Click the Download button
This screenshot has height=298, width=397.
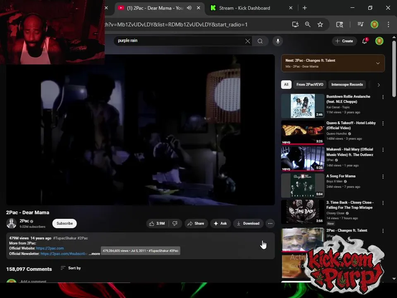pyautogui.click(x=248, y=223)
